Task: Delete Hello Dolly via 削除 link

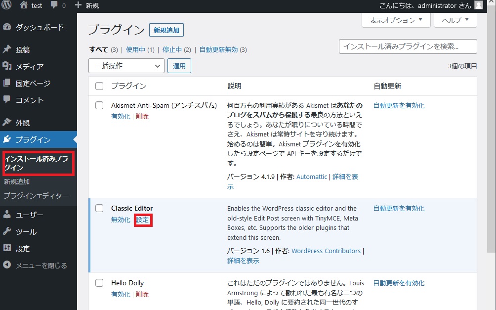Action: point(142,294)
